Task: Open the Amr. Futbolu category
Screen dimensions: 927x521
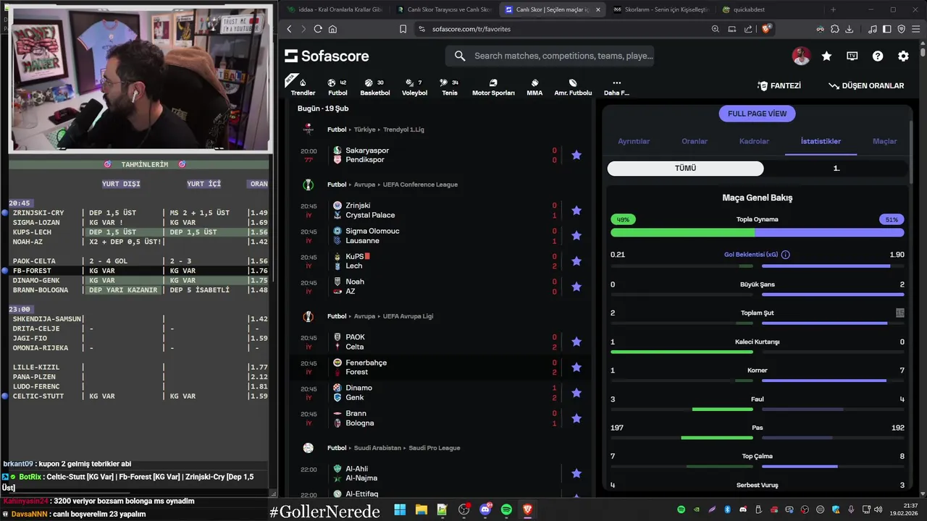Action: click(x=573, y=87)
